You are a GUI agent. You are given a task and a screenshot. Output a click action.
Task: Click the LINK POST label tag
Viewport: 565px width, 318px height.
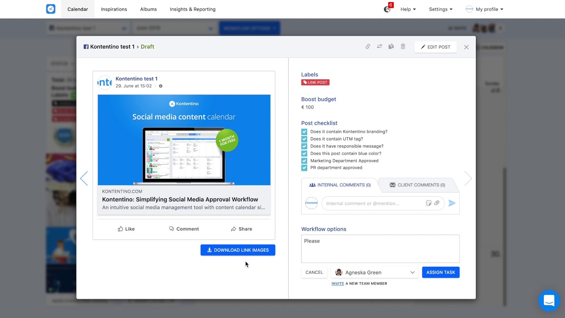click(315, 82)
